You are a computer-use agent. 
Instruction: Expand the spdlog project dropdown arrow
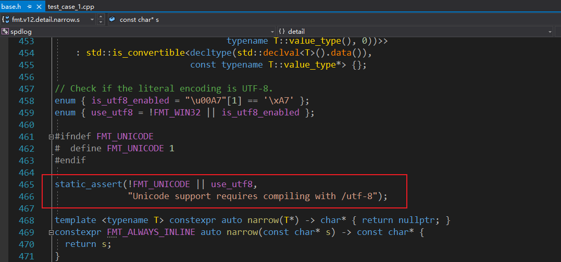tap(271, 32)
